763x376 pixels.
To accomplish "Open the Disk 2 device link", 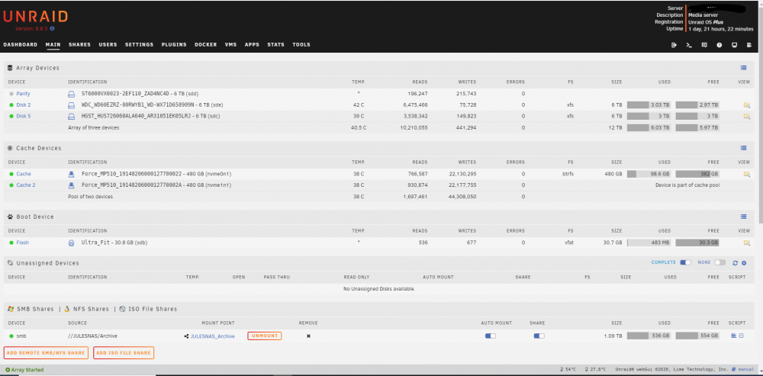I will click(24, 104).
